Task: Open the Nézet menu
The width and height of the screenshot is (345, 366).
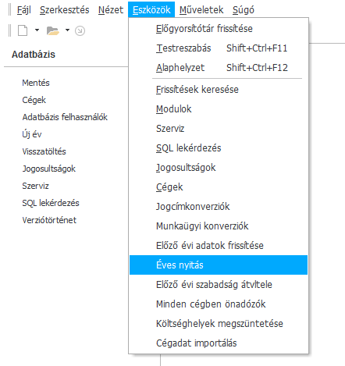Action: tap(111, 10)
